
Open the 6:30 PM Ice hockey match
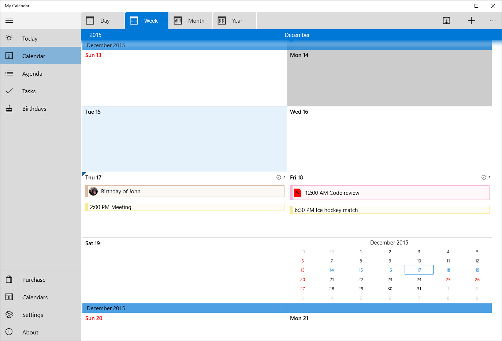coord(390,210)
